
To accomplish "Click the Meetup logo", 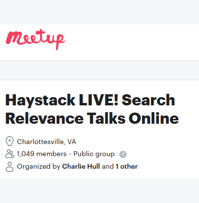I will (x=35, y=40).
